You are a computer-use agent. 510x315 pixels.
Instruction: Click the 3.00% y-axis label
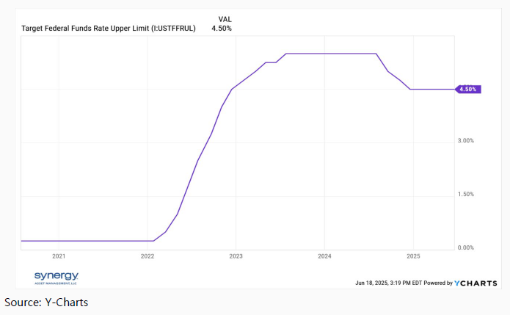point(465,140)
